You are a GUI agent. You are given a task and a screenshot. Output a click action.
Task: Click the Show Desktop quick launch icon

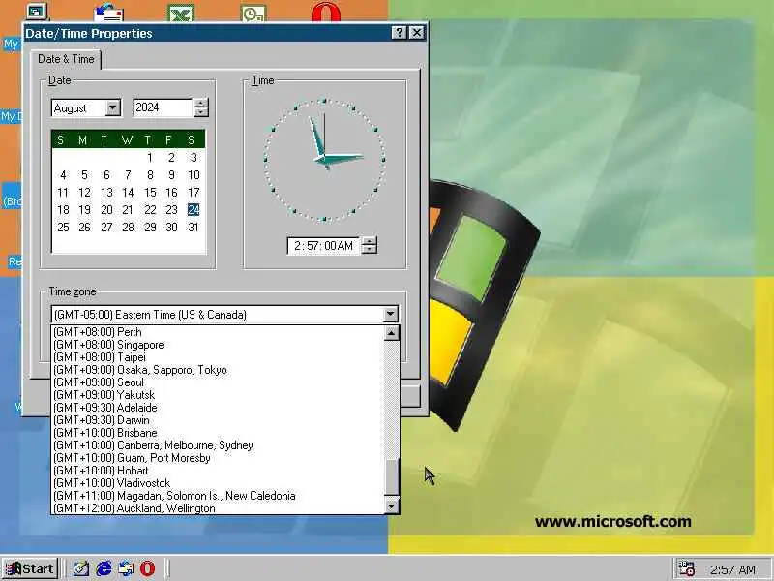pos(80,568)
